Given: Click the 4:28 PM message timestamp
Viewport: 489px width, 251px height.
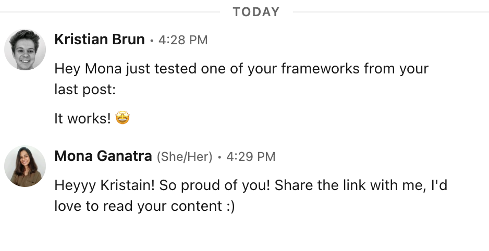Looking at the screenshot, I should (183, 40).
